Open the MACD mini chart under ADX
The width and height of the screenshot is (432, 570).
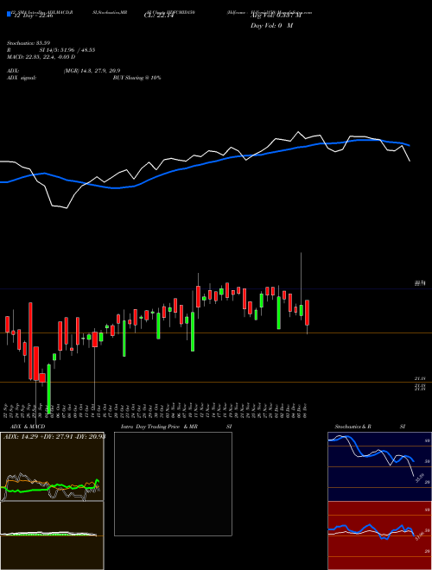[x=52, y=535]
